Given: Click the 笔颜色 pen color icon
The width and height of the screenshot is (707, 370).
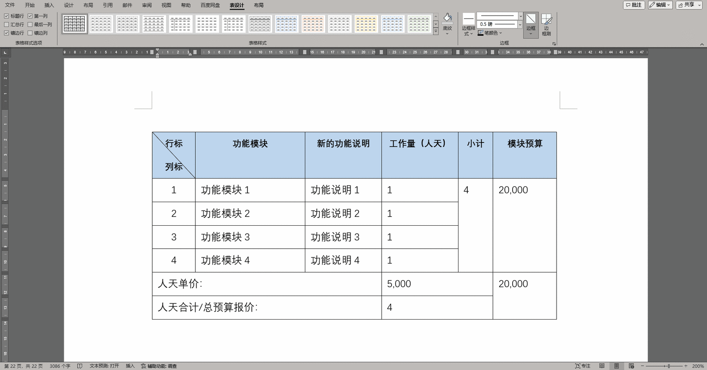Looking at the screenshot, I should coord(480,33).
